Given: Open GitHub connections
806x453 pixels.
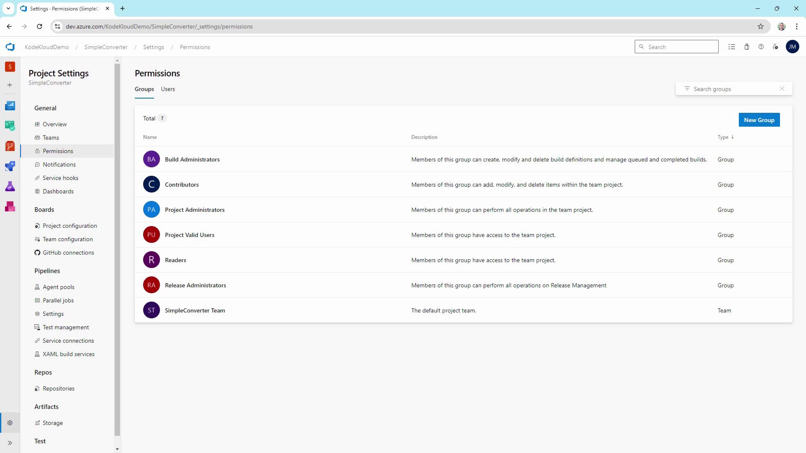Looking at the screenshot, I should [68, 253].
